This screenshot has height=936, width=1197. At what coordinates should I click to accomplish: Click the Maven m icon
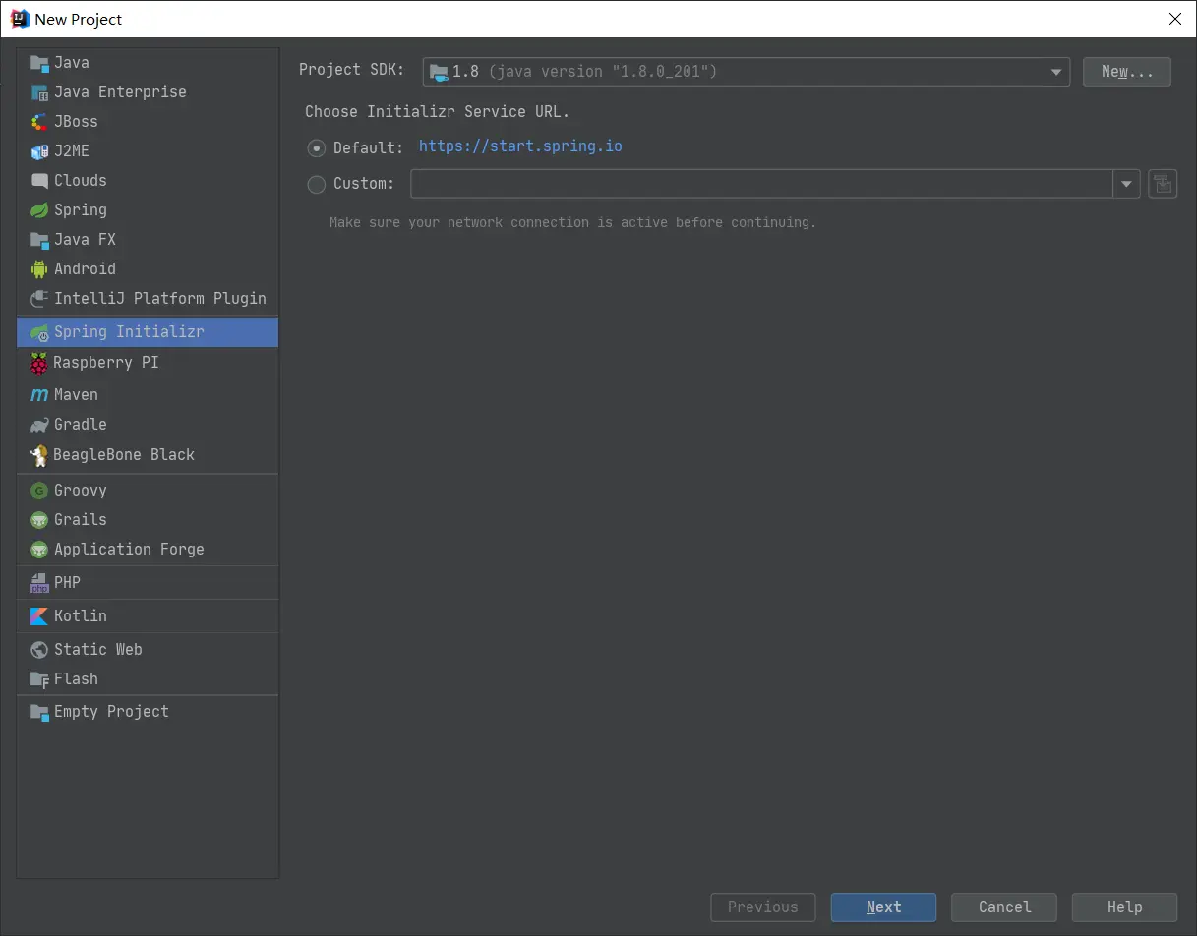39,395
